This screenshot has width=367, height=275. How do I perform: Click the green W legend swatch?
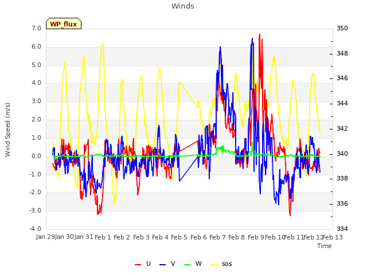point(188,265)
